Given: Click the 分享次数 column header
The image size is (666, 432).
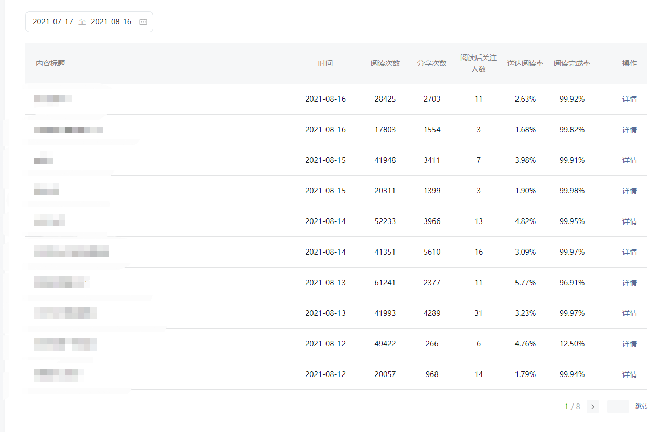Looking at the screenshot, I should point(431,63).
